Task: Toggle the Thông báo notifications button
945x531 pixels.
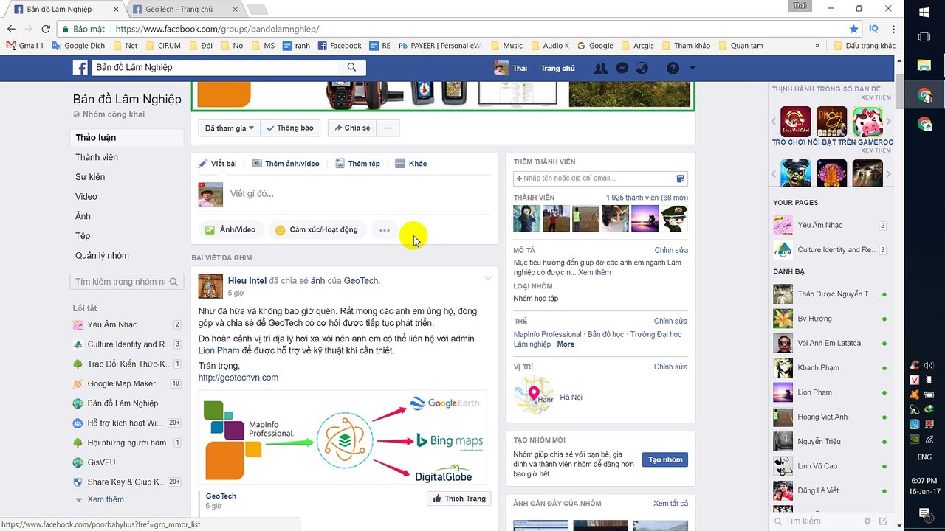Action: (x=290, y=128)
